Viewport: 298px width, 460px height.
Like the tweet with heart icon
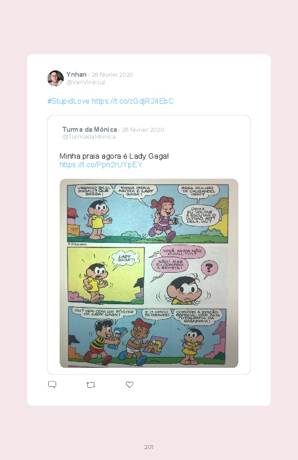coord(130,384)
